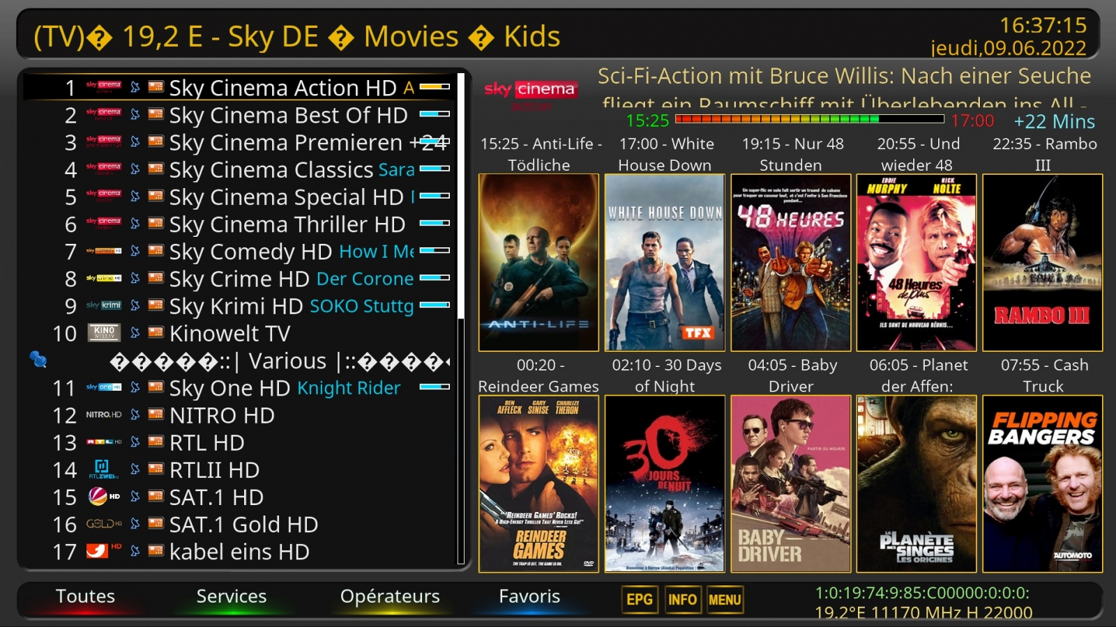The width and height of the screenshot is (1116, 627).
Task: Click the RTLZWEI channel logo
Action: [103, 469]
